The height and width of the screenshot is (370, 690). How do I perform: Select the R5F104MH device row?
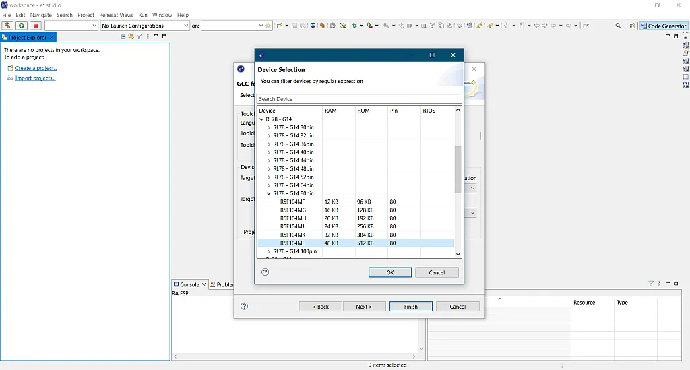[x=356, y=218]
